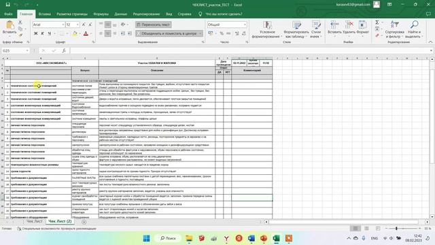Open File Explorer from the taskbar
This screenshot has width=435, height=245.
point(189,238)
